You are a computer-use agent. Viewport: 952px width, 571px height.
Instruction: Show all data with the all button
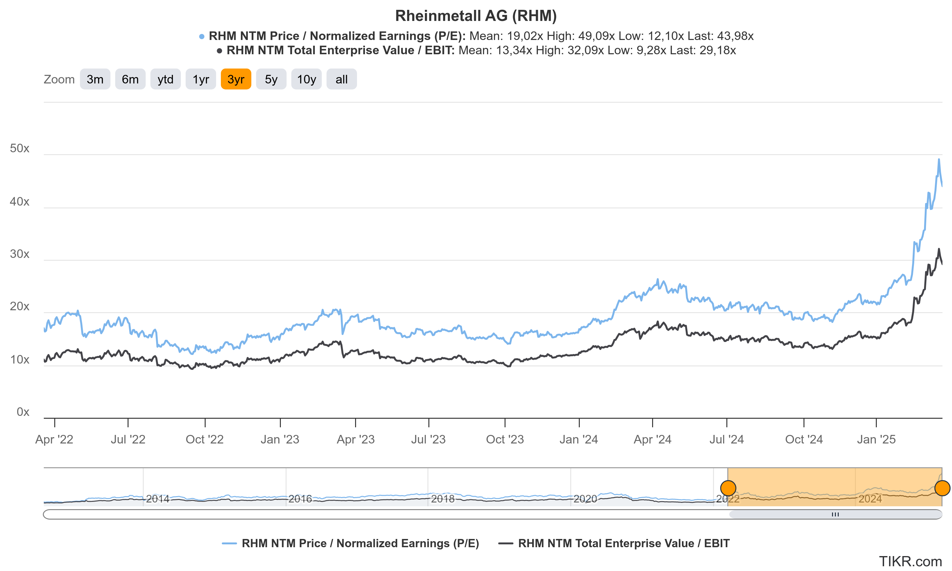(342, 79)
